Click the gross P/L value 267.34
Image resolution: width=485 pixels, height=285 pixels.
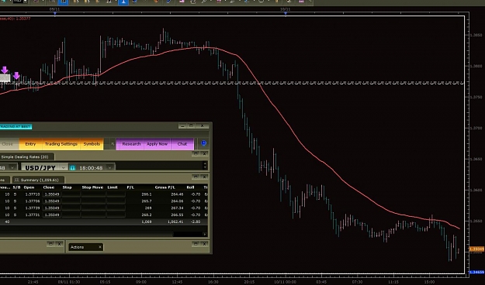click(177, 208)
